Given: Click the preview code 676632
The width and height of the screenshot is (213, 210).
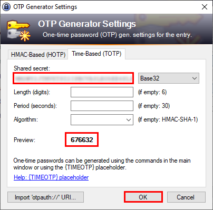Looking at the screenshot, I should tap(82, 140).
